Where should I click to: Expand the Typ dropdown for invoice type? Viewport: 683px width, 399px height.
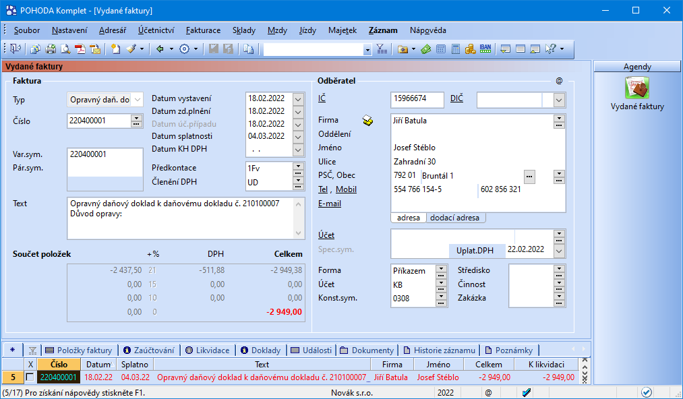pyautogui.click(x=138, y=100)
